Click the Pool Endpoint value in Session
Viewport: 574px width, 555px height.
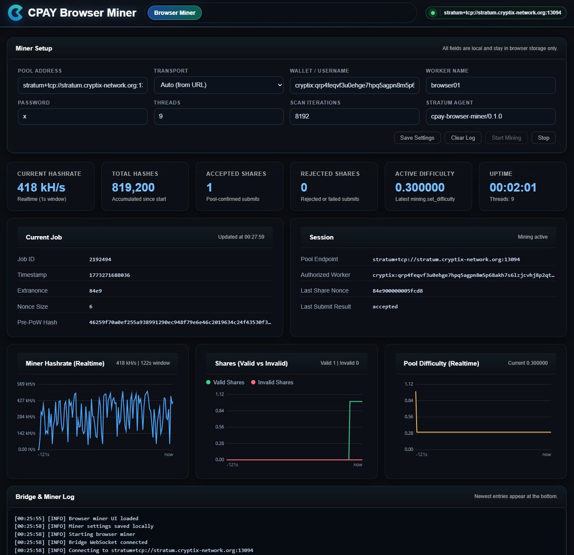pyautogui.click(x=446, y=260)
